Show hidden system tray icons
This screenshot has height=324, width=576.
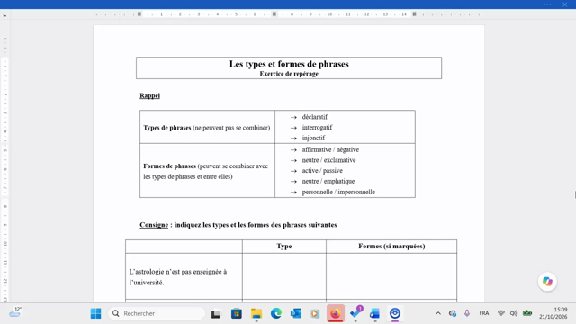pyautogui.click(x=438, y=313)
